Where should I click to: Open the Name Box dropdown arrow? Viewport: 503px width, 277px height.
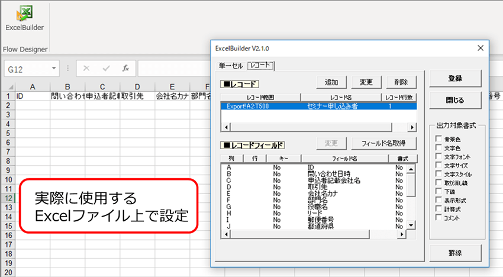(x=54, y=69)
